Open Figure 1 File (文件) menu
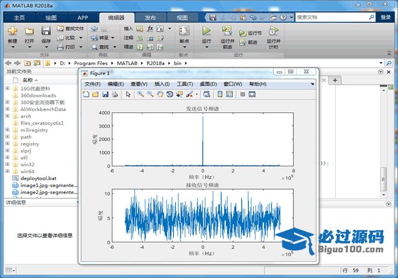Viewport: 398px width, 278px height. point(92,84)
